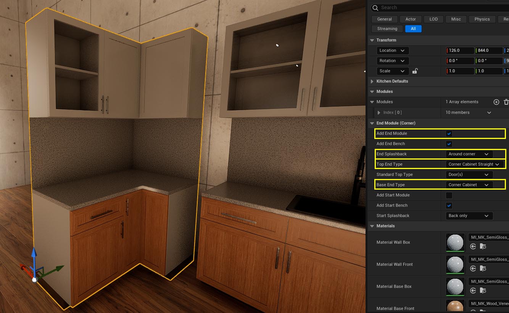Click the Location X field showing 126.0
This screenshot has width=509, height=313.
(x=460, y=50)
